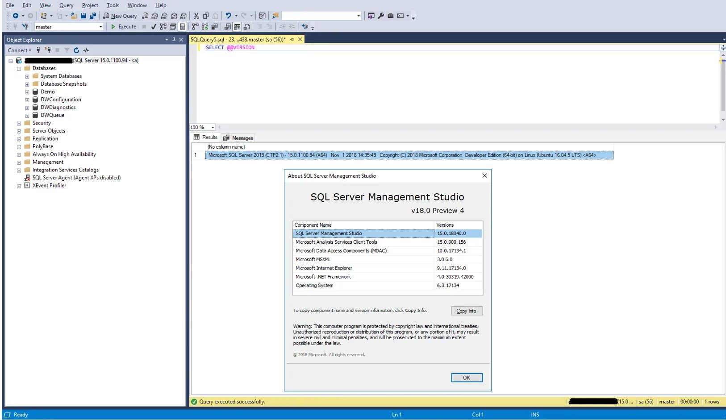Click the Undo arrow icon
The width and height of the screenshot is (726, 420).
tap(228, 16)
